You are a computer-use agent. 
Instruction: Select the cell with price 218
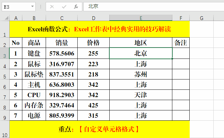tap(93, 74)
